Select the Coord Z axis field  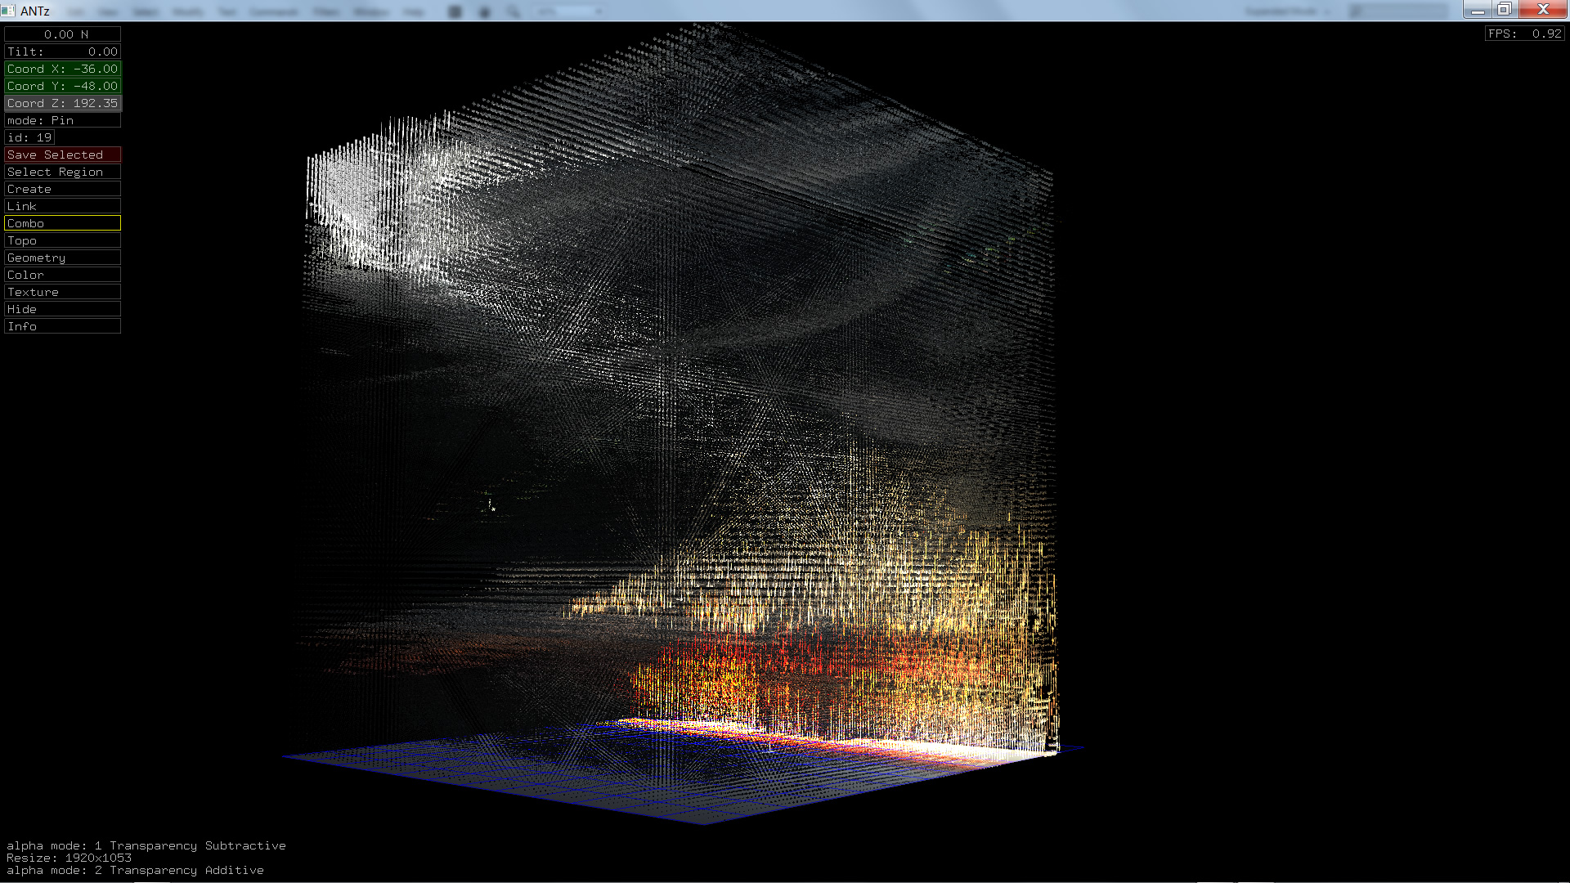tap(63, 103)
